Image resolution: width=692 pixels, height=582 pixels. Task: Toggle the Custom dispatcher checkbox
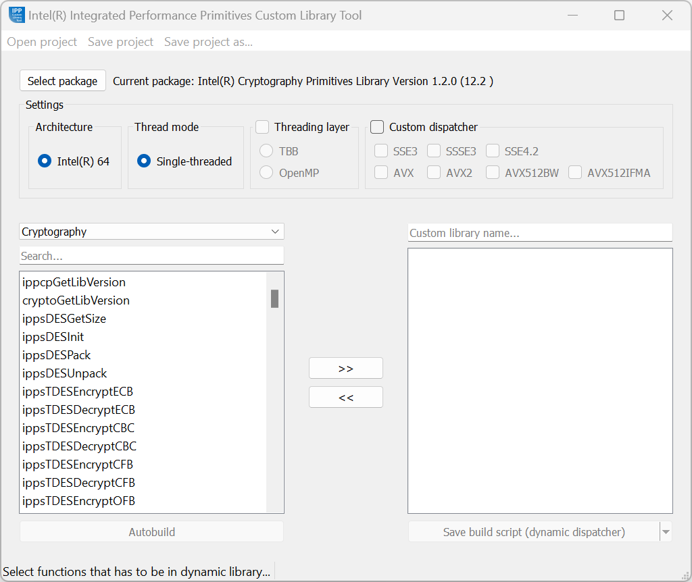click(377, 127)
